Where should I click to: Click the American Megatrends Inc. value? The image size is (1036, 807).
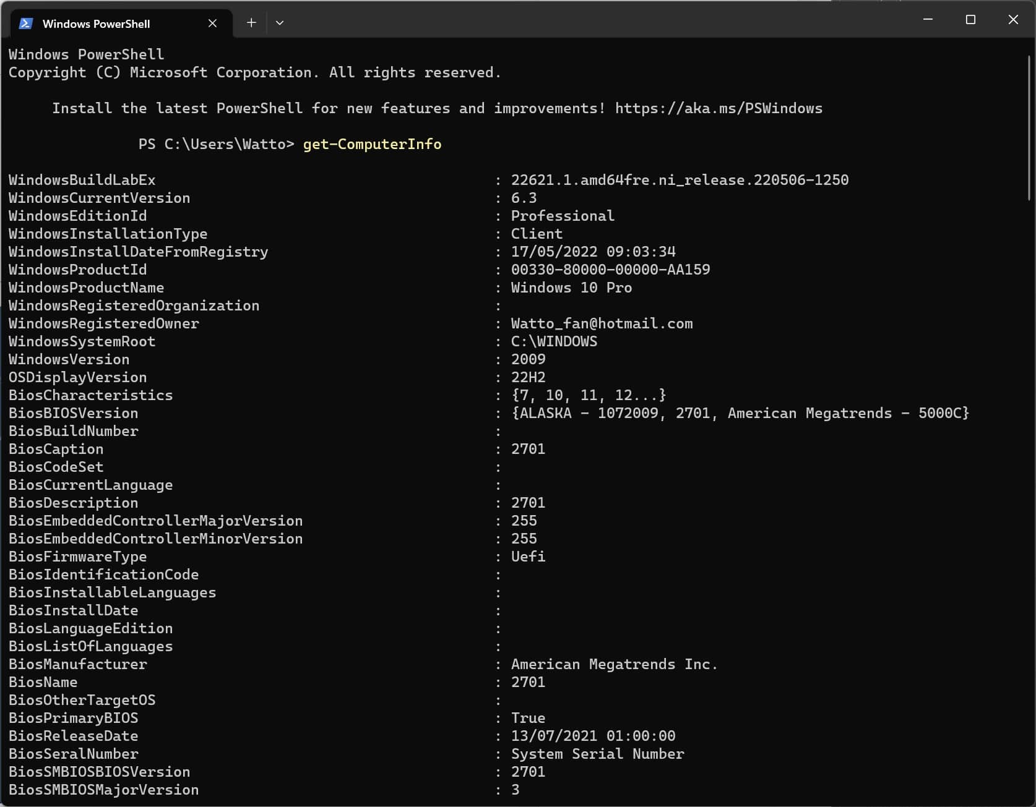click(614, 665)
